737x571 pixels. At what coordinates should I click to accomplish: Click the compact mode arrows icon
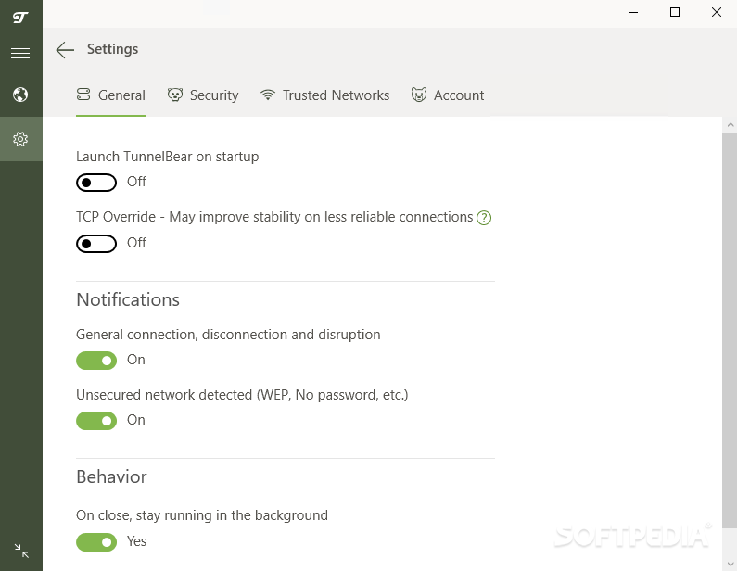point(21,551)
